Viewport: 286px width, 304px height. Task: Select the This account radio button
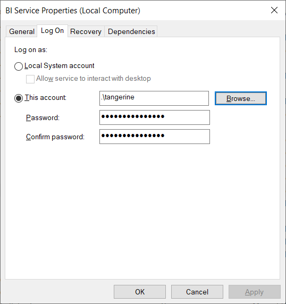point(19,98)
